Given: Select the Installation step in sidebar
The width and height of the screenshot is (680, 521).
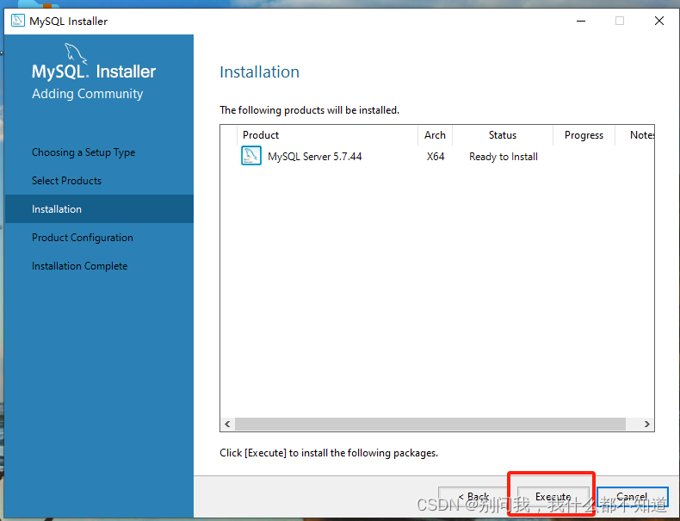Looking at the screenshot, I should [x=99, y=209].
